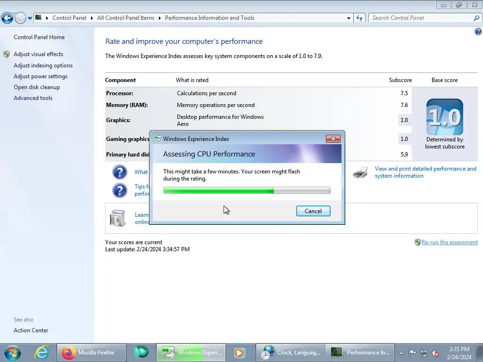
Task: Click 'Memory operations per second' text
Action: 216,105
